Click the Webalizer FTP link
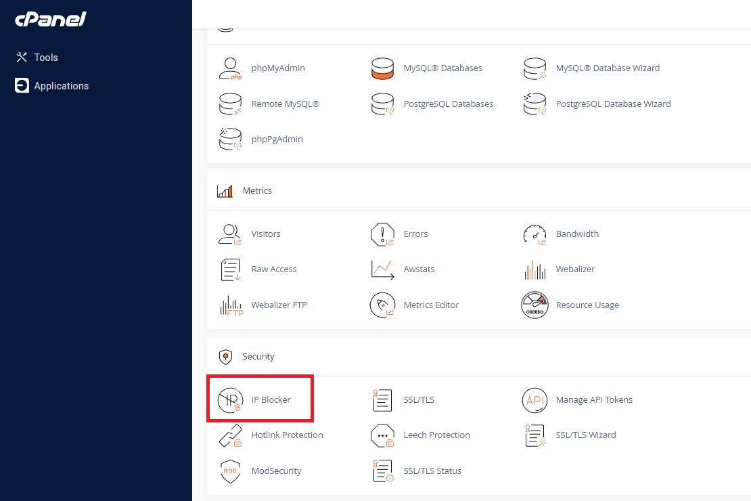The height and width of the screenshot is (501, 751). tap(279, 305)
